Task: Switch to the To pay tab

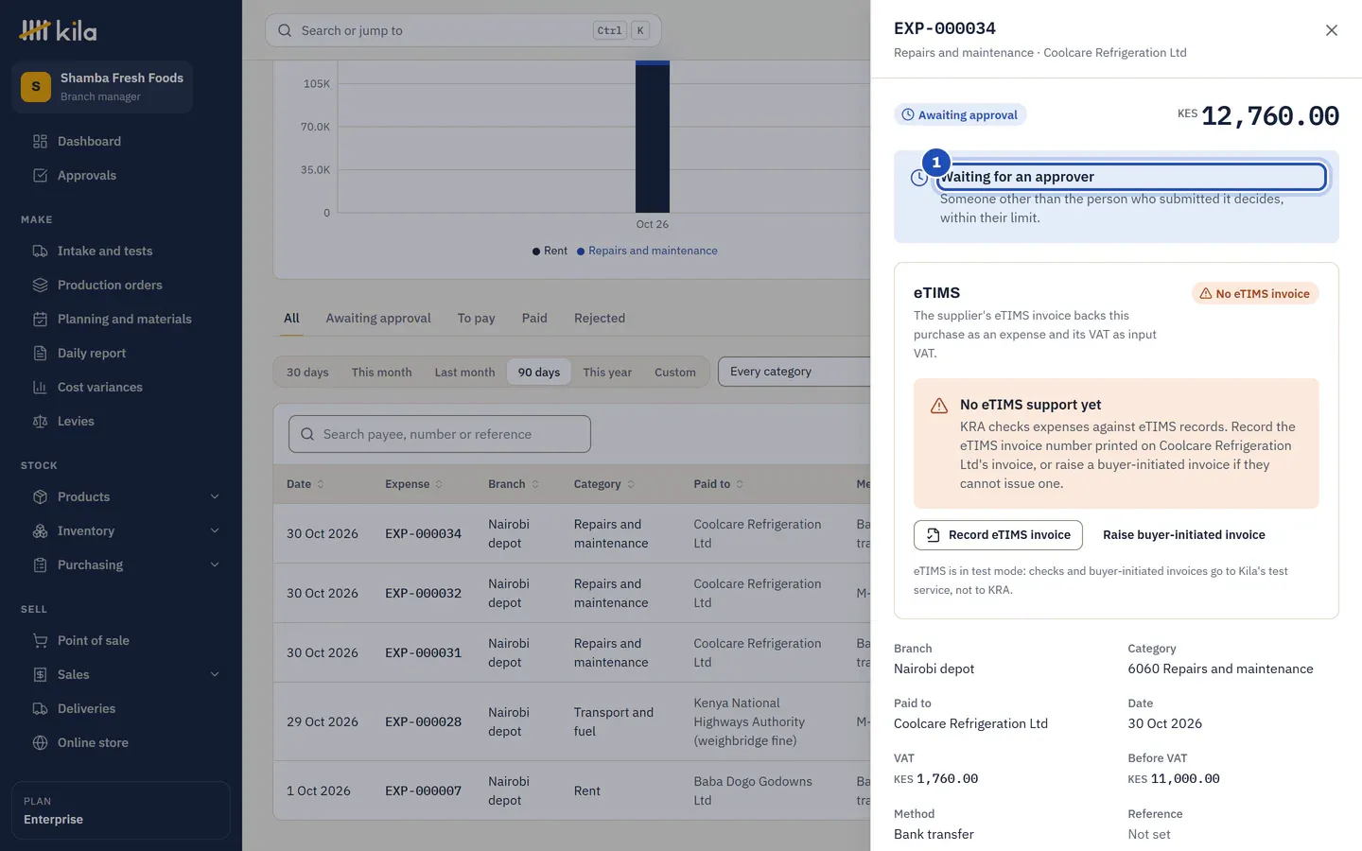Action: pyautogui.click(x=476, y=318)
